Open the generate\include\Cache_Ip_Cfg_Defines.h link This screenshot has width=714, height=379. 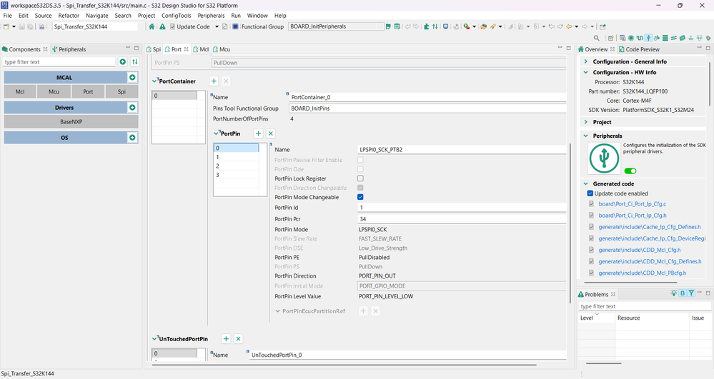(x=650, y=226)
